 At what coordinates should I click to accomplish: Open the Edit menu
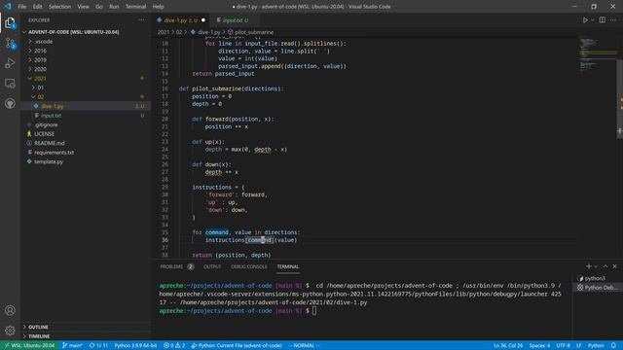37,7
